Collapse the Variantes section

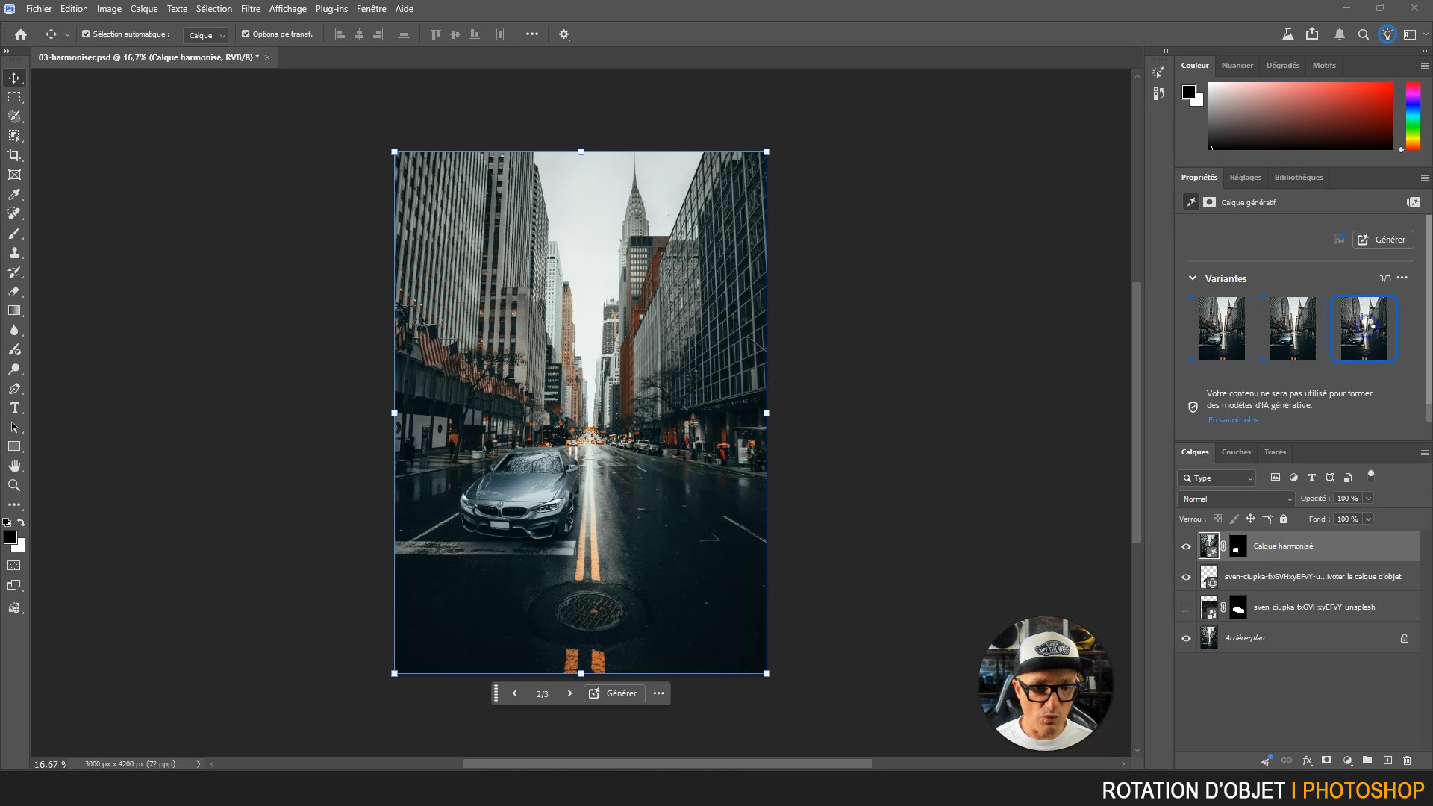(1193, 278)
